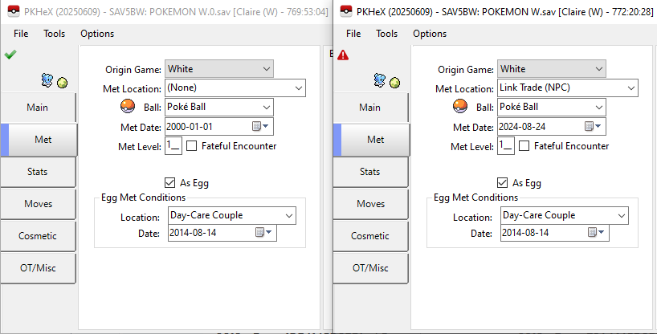Click the red illegal warning triangle icon
The width and height of the screenshot is (657, 334).
(343, 55)
